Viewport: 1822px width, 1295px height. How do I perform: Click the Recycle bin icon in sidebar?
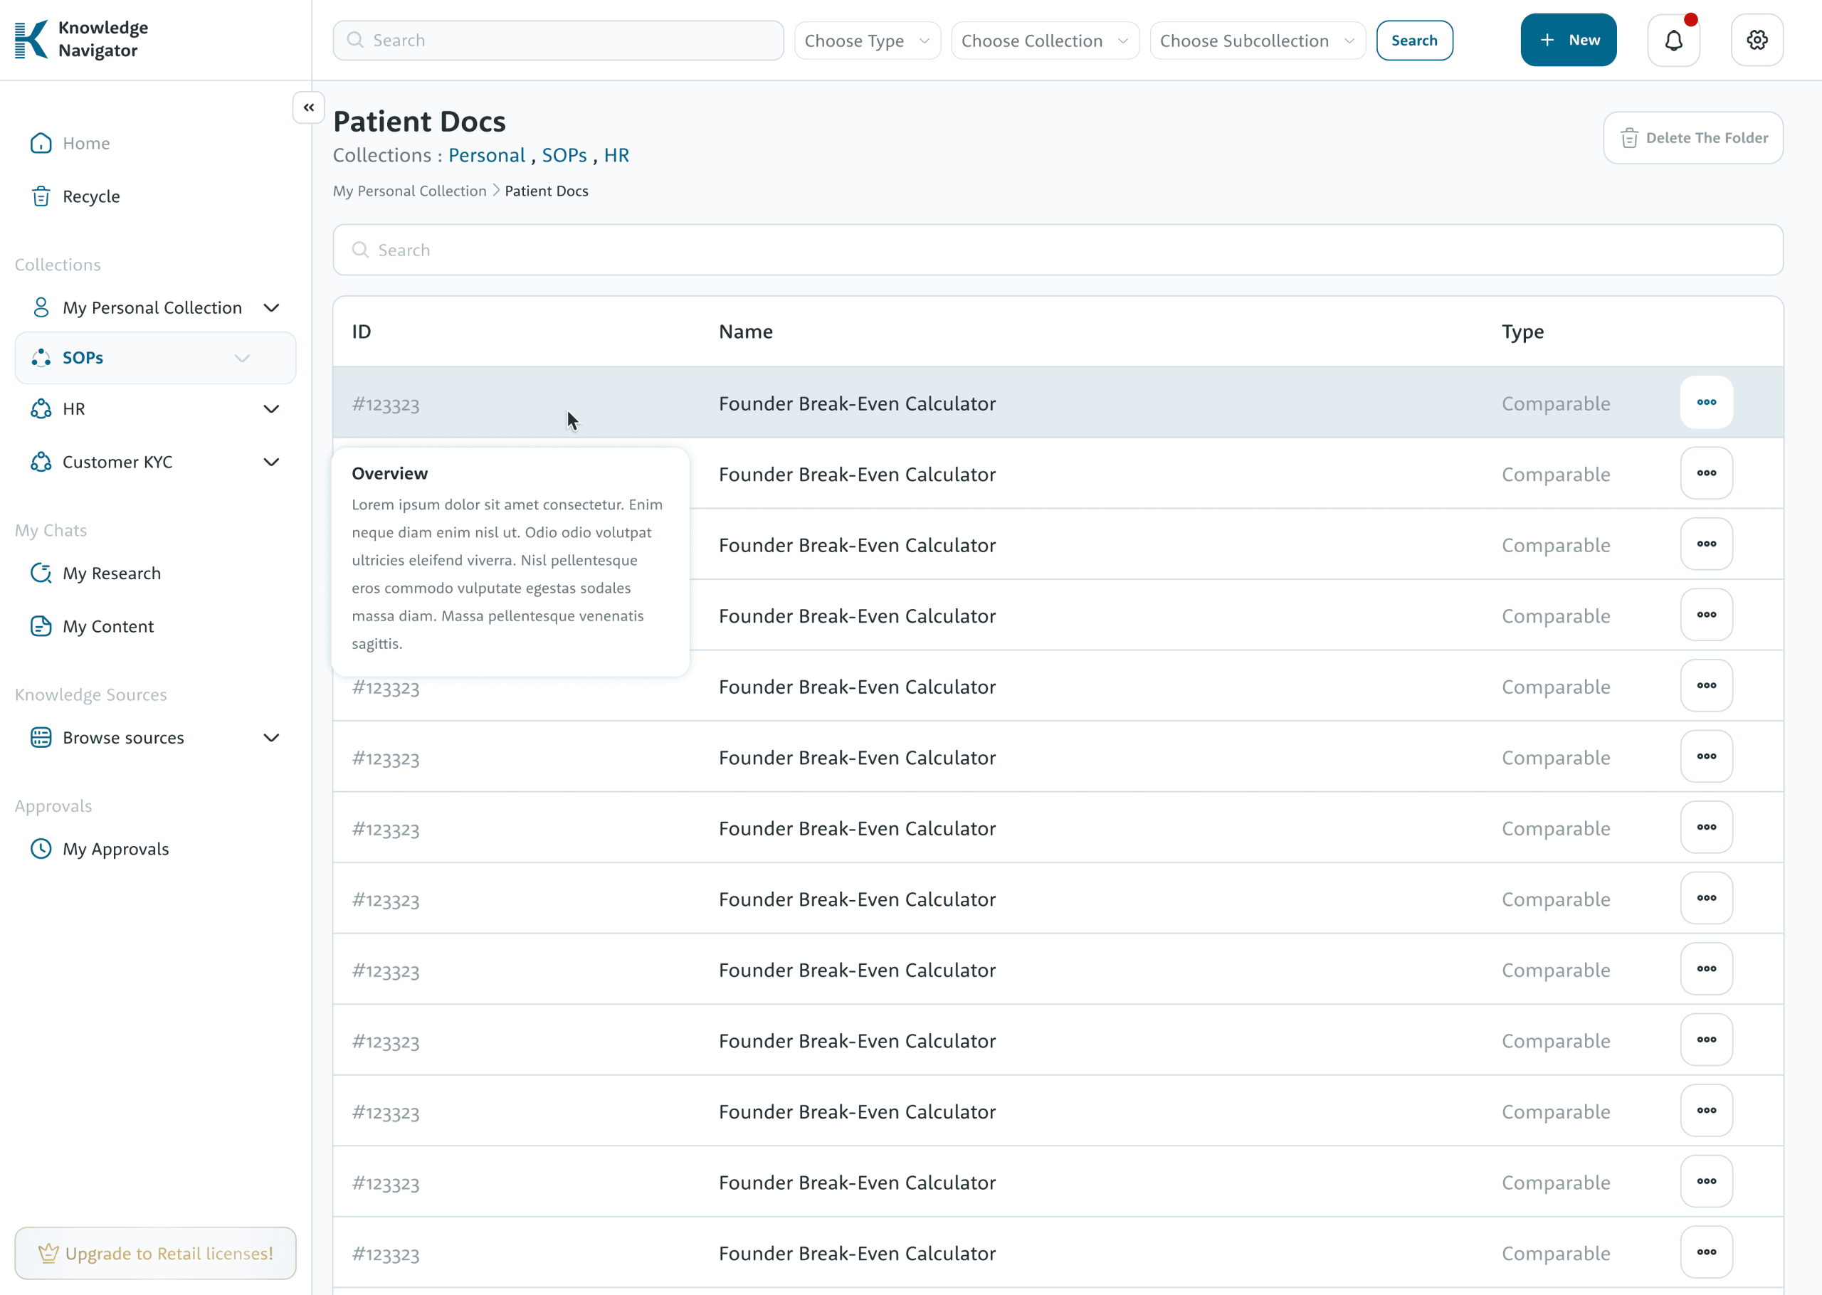[41, 196]
